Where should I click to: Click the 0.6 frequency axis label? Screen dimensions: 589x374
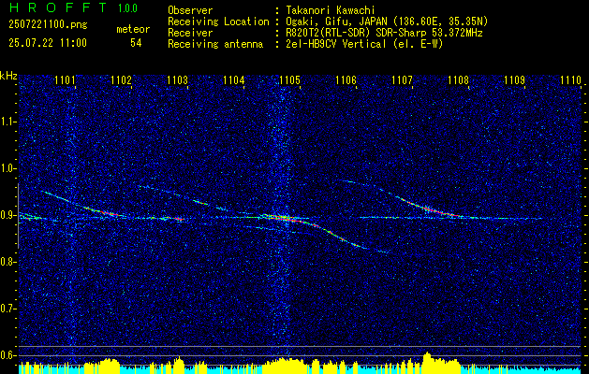[x=8, y=355]
